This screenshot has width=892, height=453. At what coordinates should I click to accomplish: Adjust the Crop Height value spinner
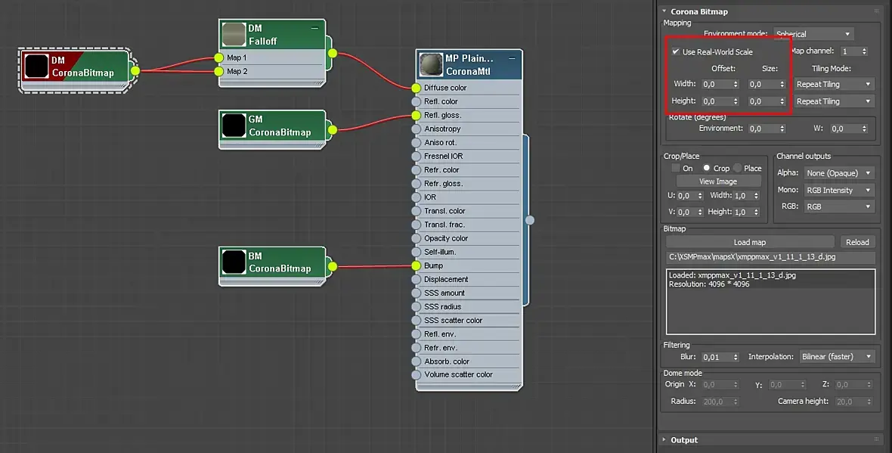(x=756, y=212)
